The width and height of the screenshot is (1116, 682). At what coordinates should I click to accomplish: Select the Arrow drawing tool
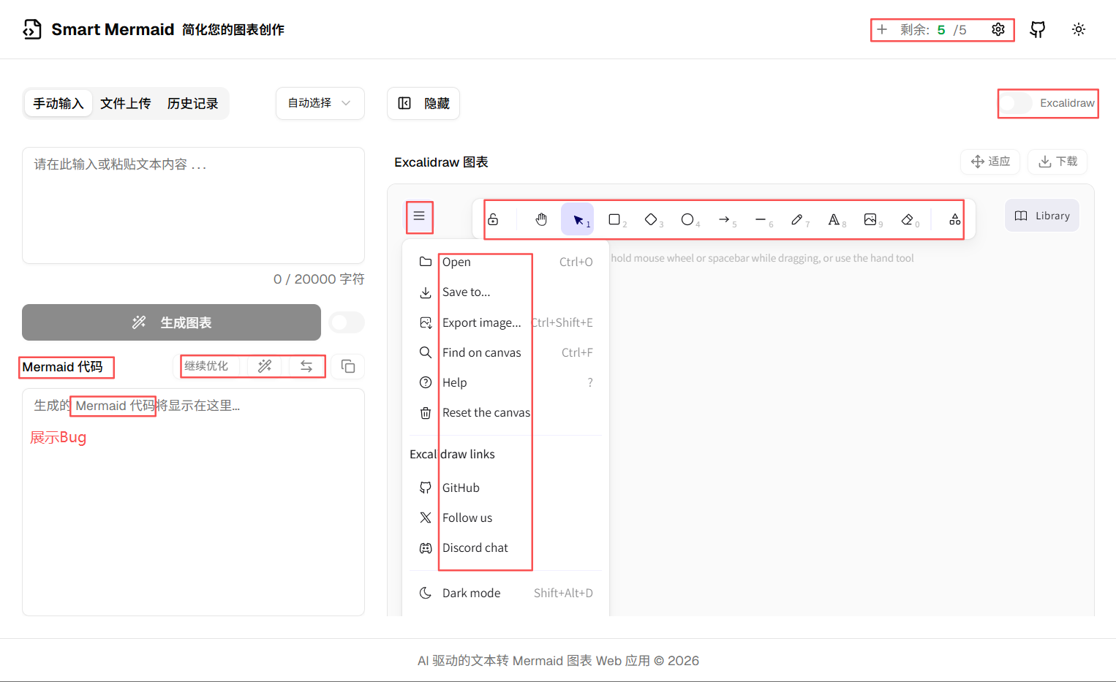724,219
